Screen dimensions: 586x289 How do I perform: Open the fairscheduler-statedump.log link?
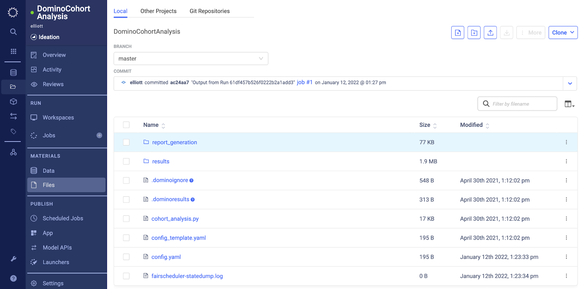pyautogui.click(x=187, y=276)
